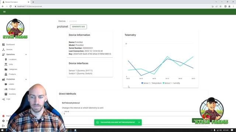
Task: Click the SetTelemetryInterval method heading
Action: [x=71, y=103]
